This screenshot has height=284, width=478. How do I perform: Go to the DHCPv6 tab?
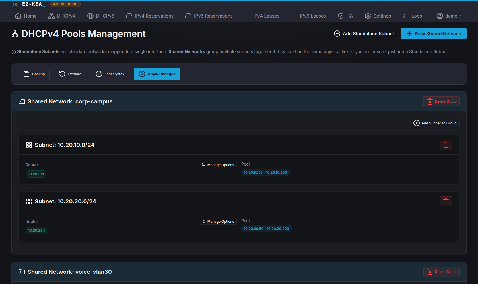pyautogui.click(x=101, y=16)
